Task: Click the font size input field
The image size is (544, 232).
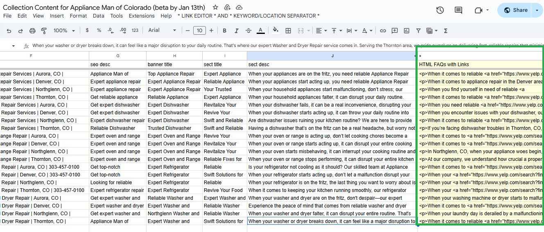Action: (x=199, y=31)
